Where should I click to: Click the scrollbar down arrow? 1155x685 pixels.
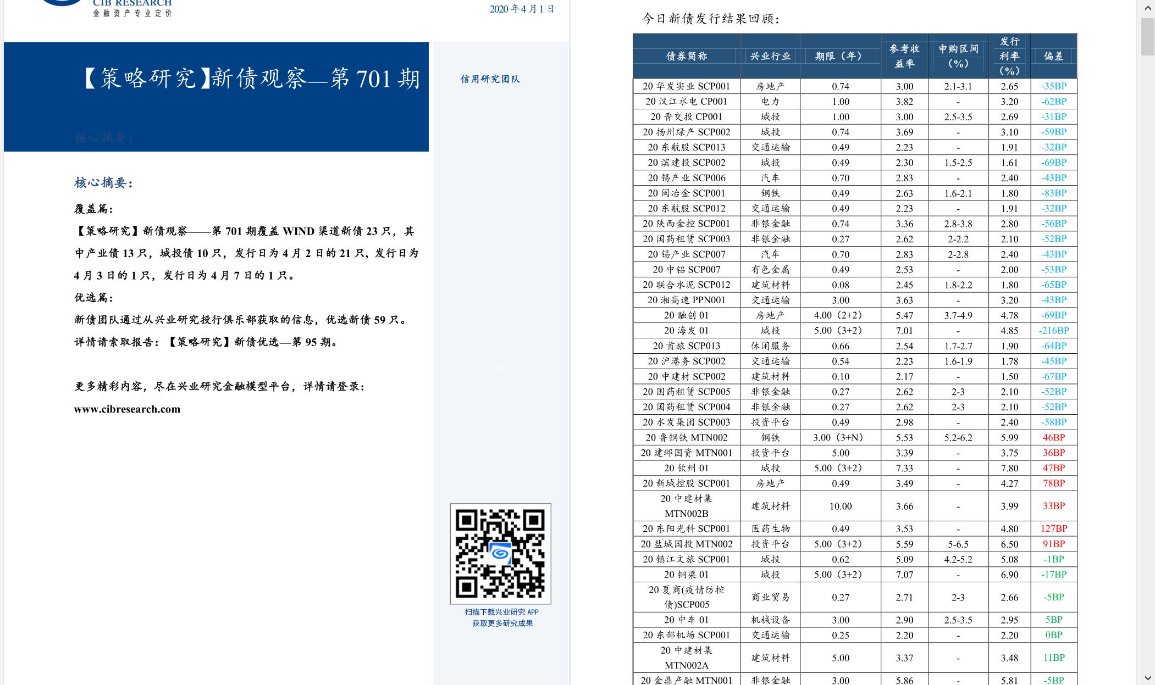pos(1148,678)
